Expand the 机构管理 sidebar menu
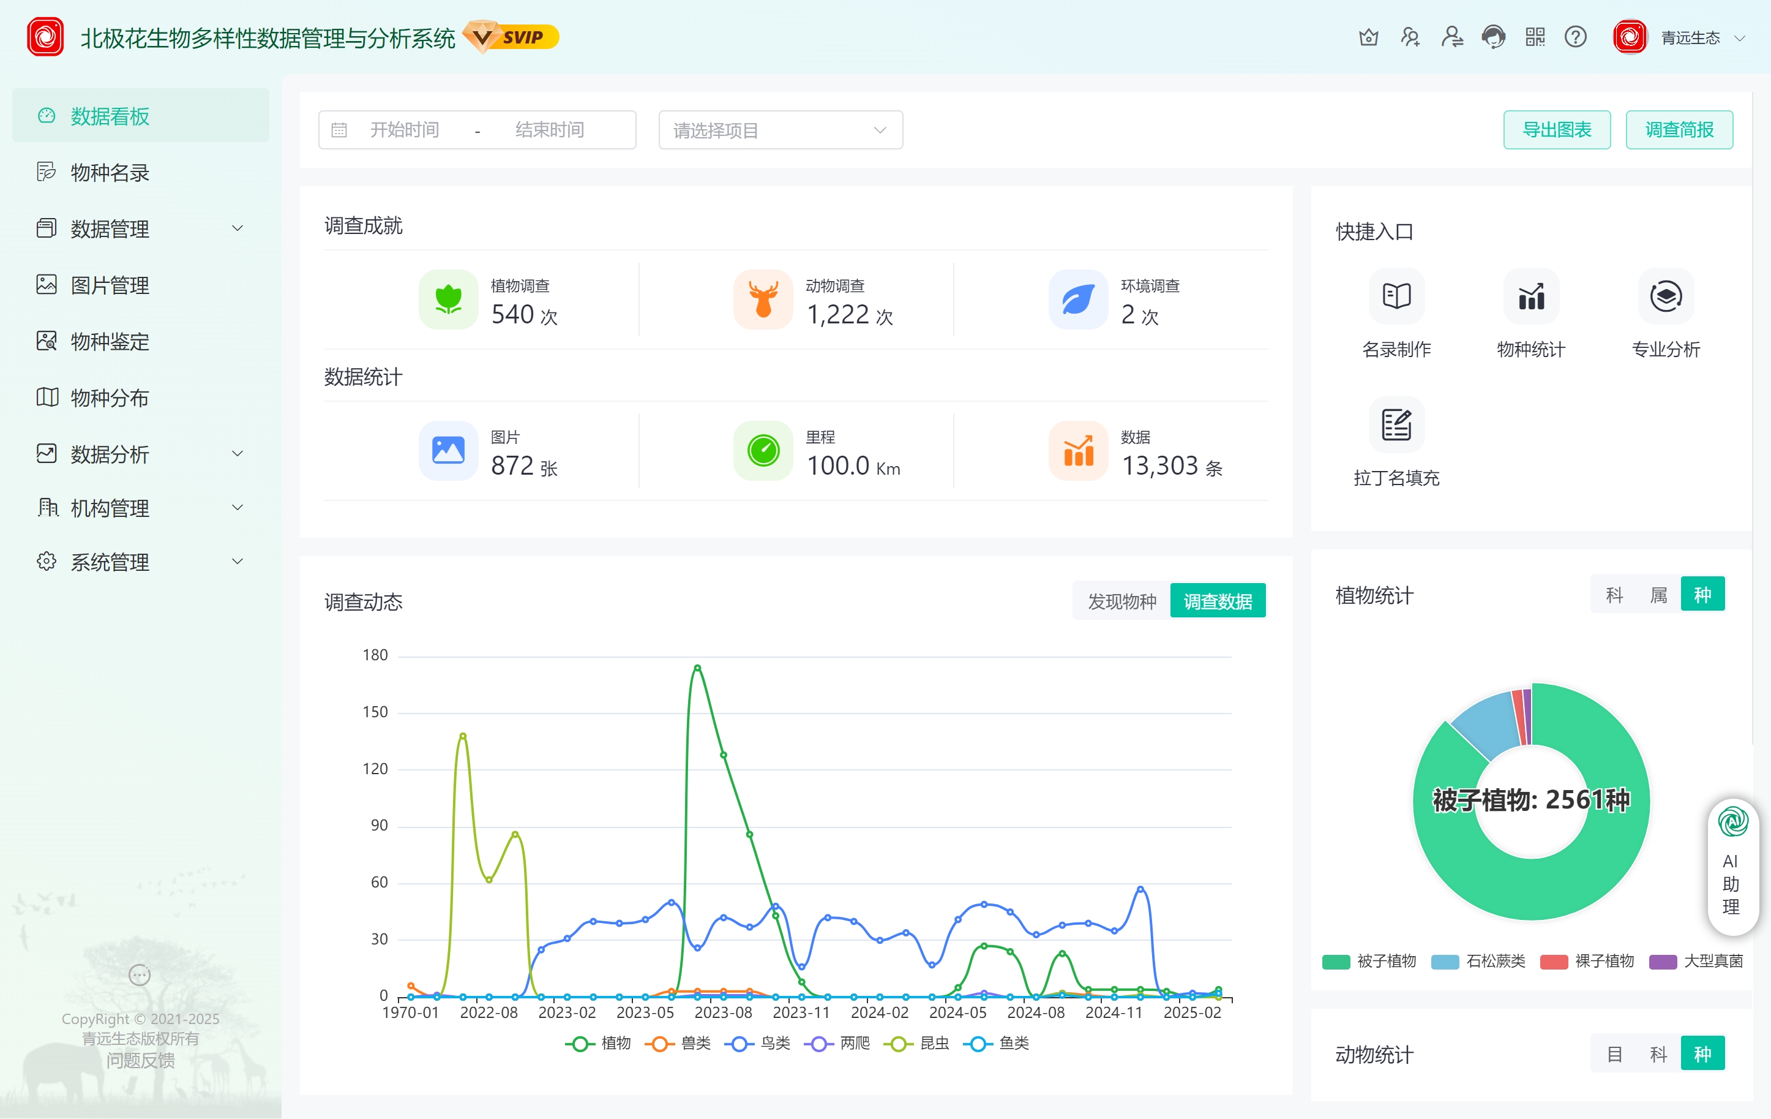 tap(140, 508)
